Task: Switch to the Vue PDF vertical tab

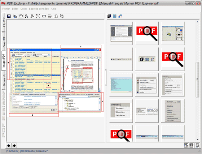Action: (x=4, y=41)
